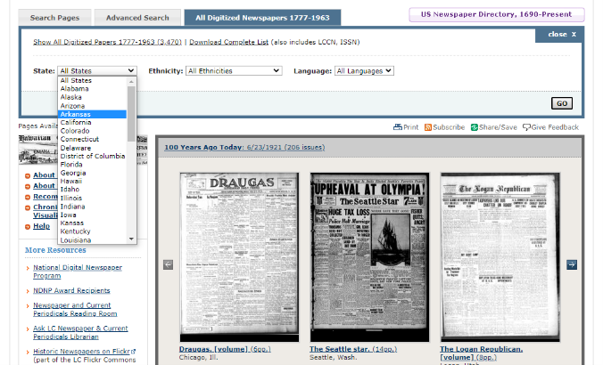
Task: Choose District of Columbia option
Action: (92, 156)
